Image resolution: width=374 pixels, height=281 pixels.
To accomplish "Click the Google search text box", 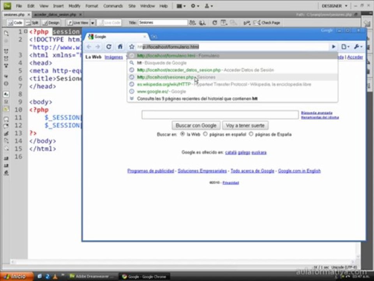I will coord(220,115).
